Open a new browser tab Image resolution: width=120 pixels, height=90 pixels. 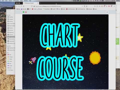pos(40,3)
